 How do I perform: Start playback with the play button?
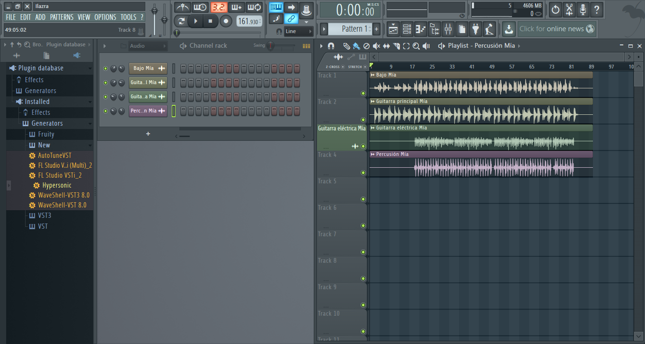[x=195, y=21]
